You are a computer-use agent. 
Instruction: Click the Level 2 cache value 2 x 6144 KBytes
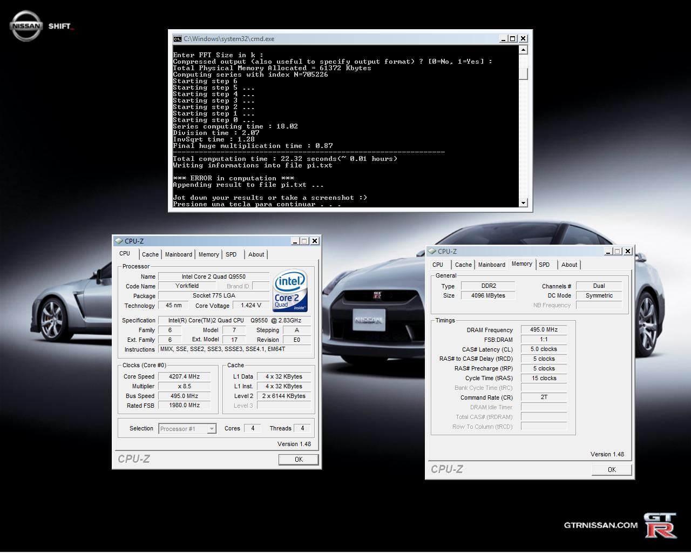tap(284, 396)
